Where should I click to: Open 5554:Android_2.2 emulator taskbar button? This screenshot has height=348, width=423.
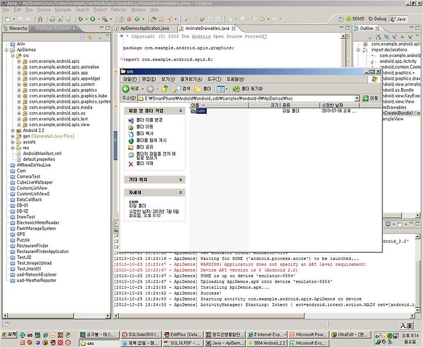click(x=267, y=343)
